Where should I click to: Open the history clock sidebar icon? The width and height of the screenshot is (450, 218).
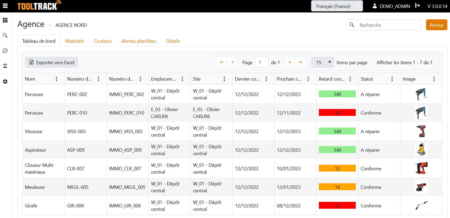5,51
